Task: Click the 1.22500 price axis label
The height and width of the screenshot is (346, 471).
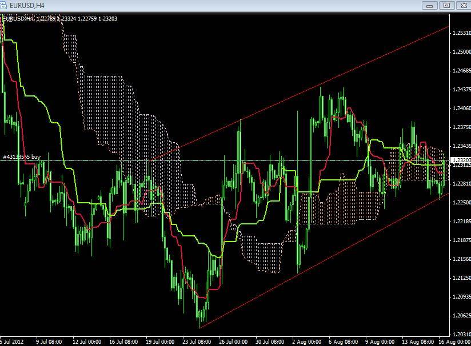Action: point(462,203)
